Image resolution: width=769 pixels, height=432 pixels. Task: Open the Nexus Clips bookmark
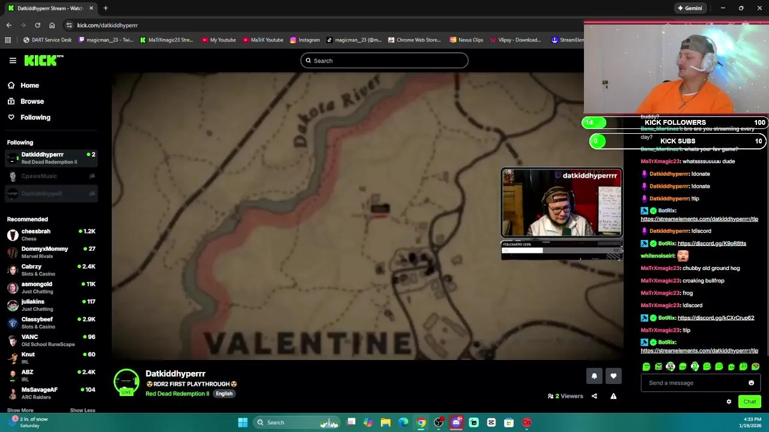(466, 40)
